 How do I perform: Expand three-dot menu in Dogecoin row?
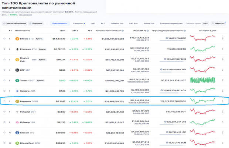click(223, 101)
